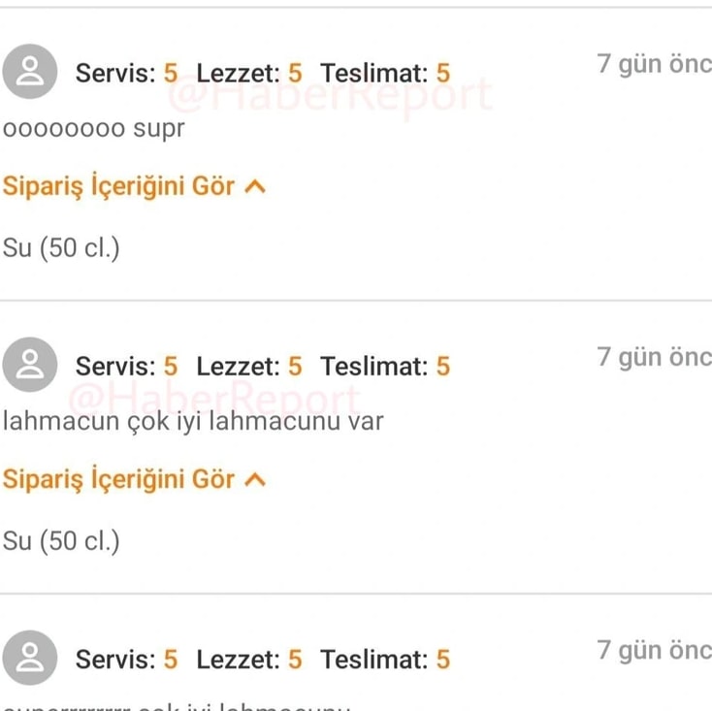
Task: Click "Sipariş İçeriğini Gör" under "oooooooo supr"
Action: 119,186
